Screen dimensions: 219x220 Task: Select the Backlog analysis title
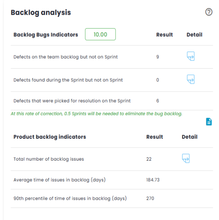click(41, 13)
